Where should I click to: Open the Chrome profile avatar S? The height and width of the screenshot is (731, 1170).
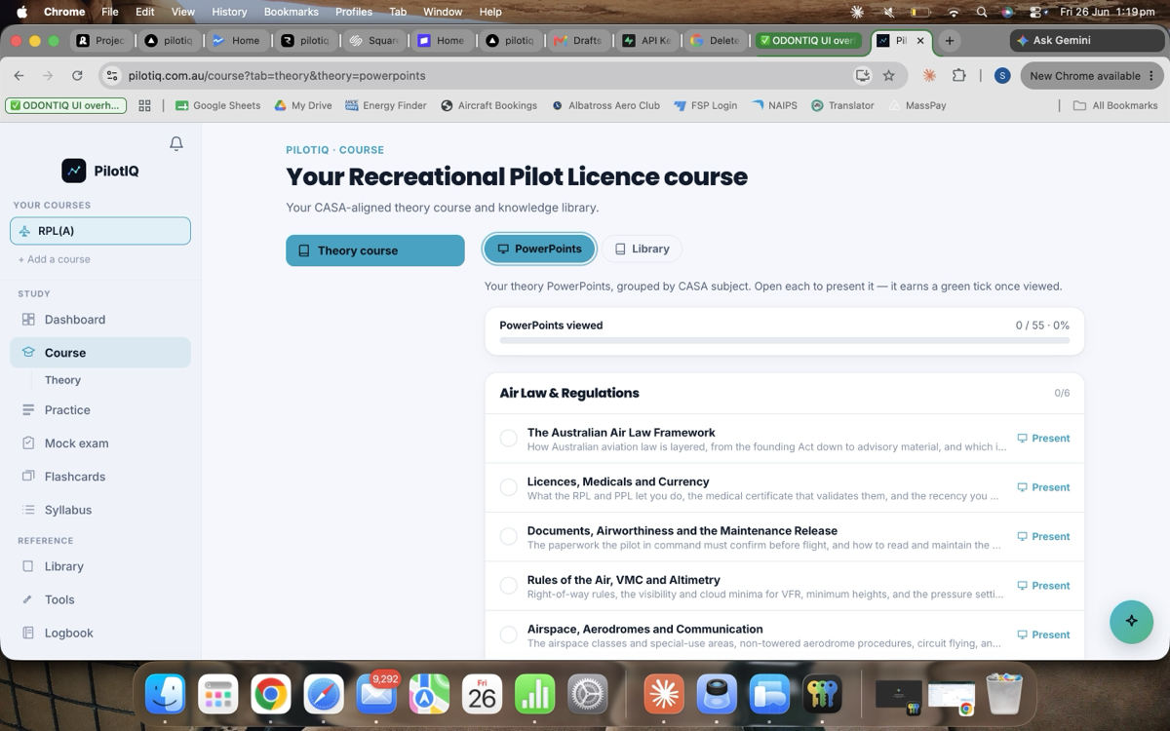click(x=1001, y=75)
